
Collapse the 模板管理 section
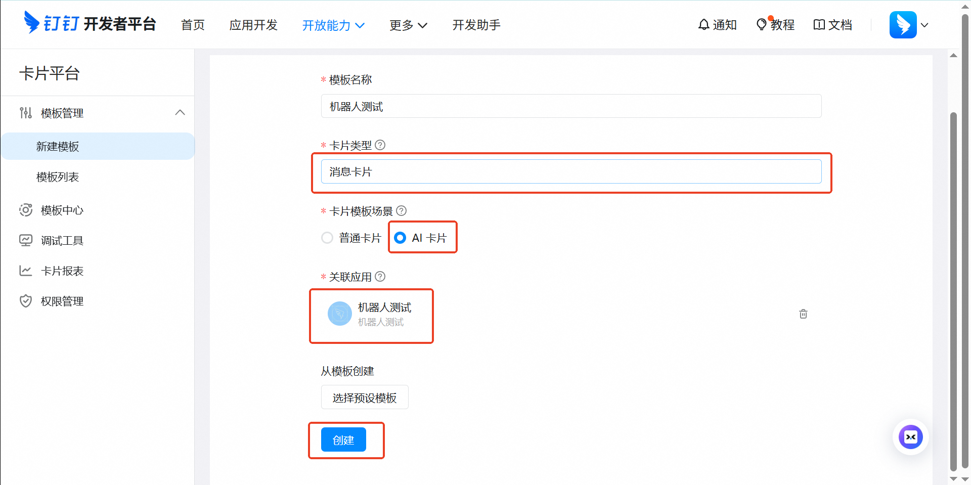[x=181, y=113]
